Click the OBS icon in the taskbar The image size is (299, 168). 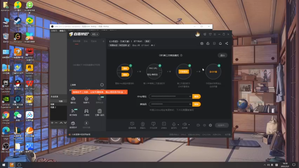pyautogui.click(x=19, y=165)
